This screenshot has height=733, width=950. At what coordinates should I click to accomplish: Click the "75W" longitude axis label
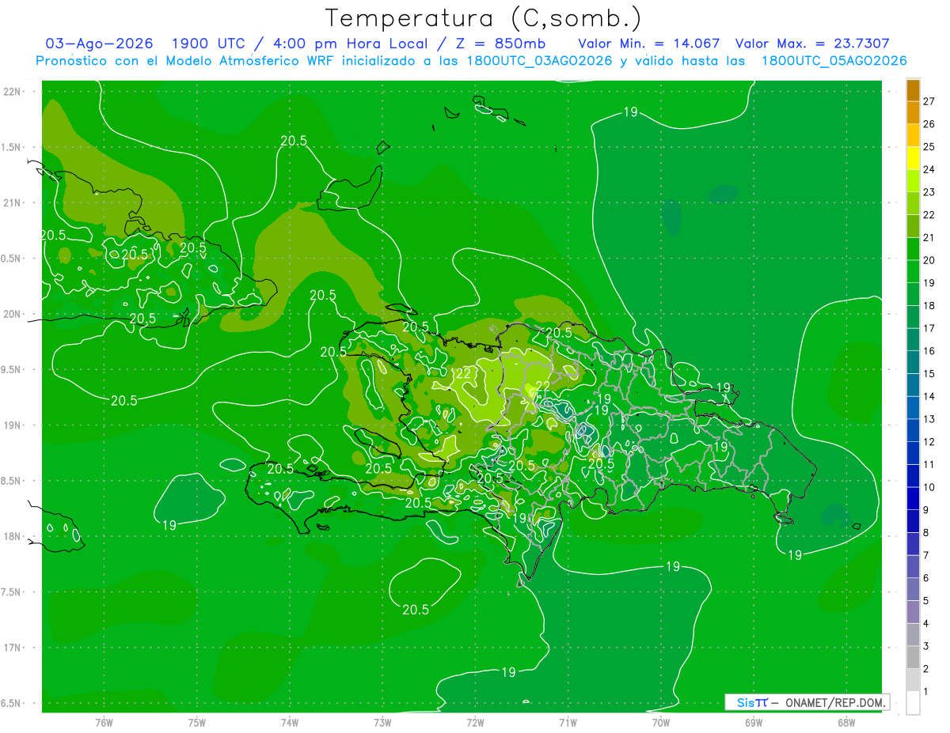(x=197, y=723)
